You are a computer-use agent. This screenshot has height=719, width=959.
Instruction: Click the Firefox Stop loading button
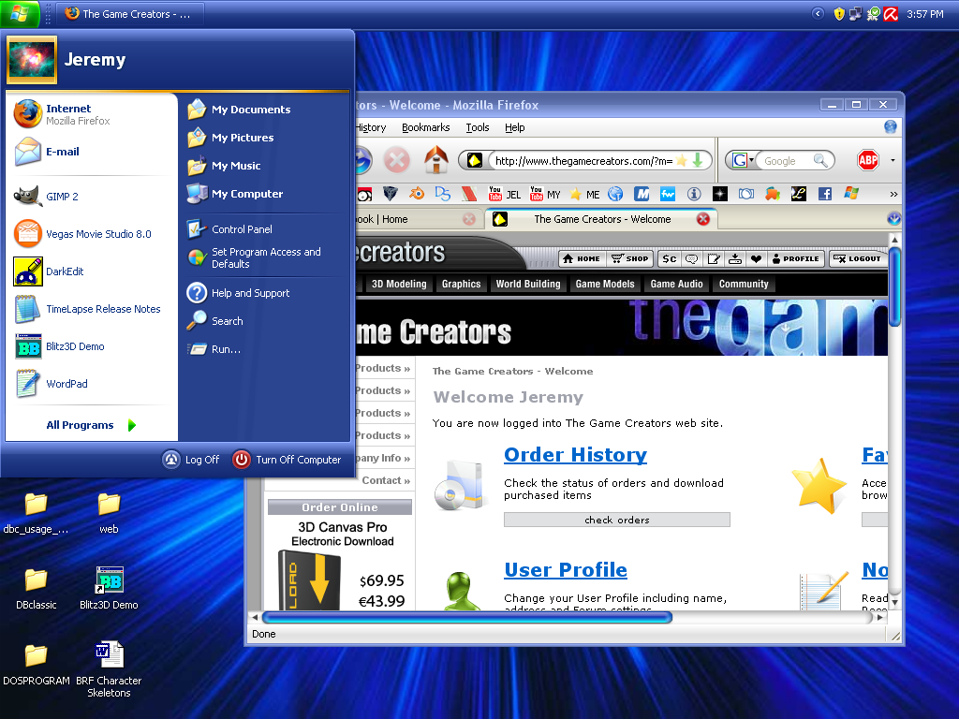[x=397, y=161]
